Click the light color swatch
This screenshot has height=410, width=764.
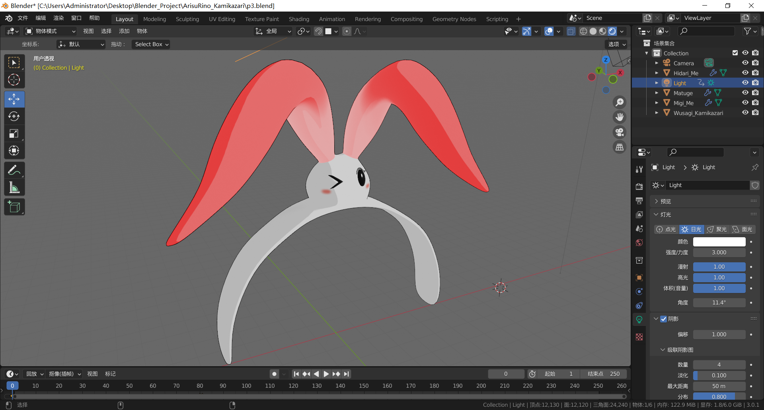[x=719, y=242]
